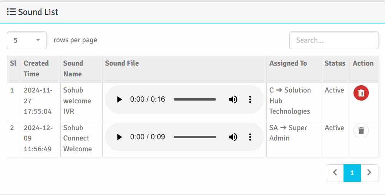
Task: Click the Sound List header icon
Action: 11,12
